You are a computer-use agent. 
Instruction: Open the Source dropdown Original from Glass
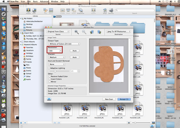coord(58,31)
